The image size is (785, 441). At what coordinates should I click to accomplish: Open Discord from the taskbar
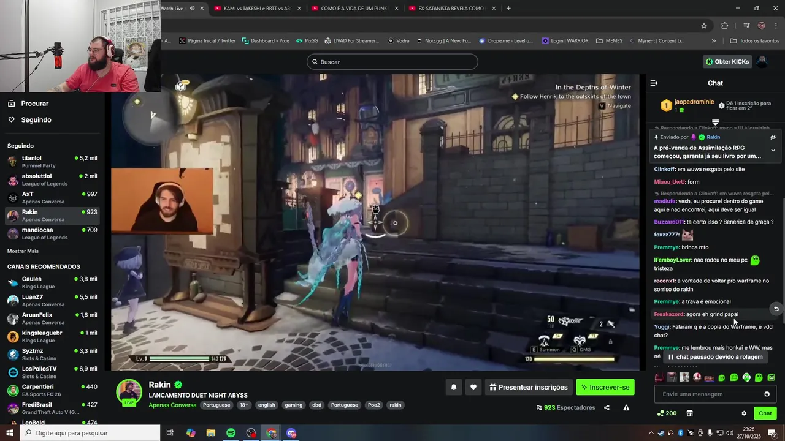pos(291,433)
